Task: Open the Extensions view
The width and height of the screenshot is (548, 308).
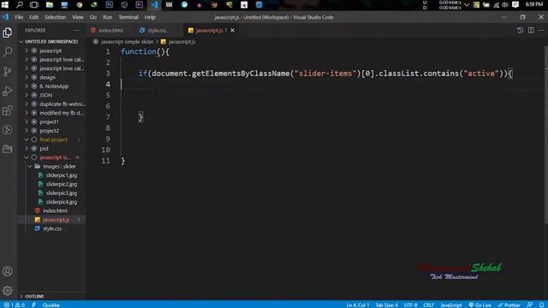Action: pyautogui.click(x=8, y=110)
